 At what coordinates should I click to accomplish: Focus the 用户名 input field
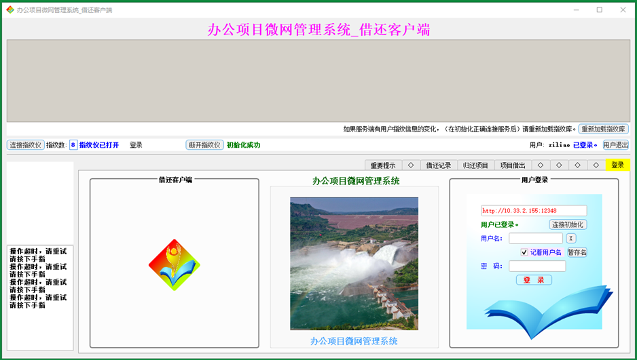point(536,238)
